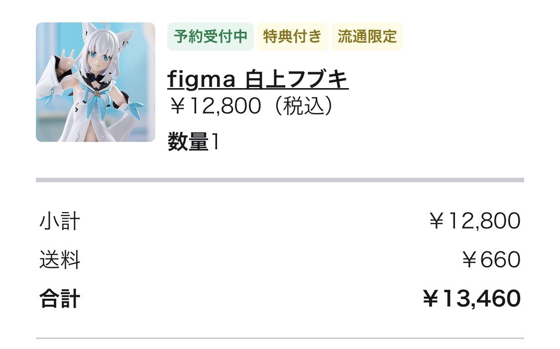
Task: Click the 流通限定 limited distribution badge
Action: click(x=367, y=36)
